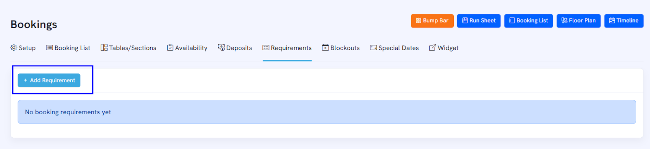Click the Availability clipboard icon
The width and height of the screenshot is (650, 149).
pos(170,48)
